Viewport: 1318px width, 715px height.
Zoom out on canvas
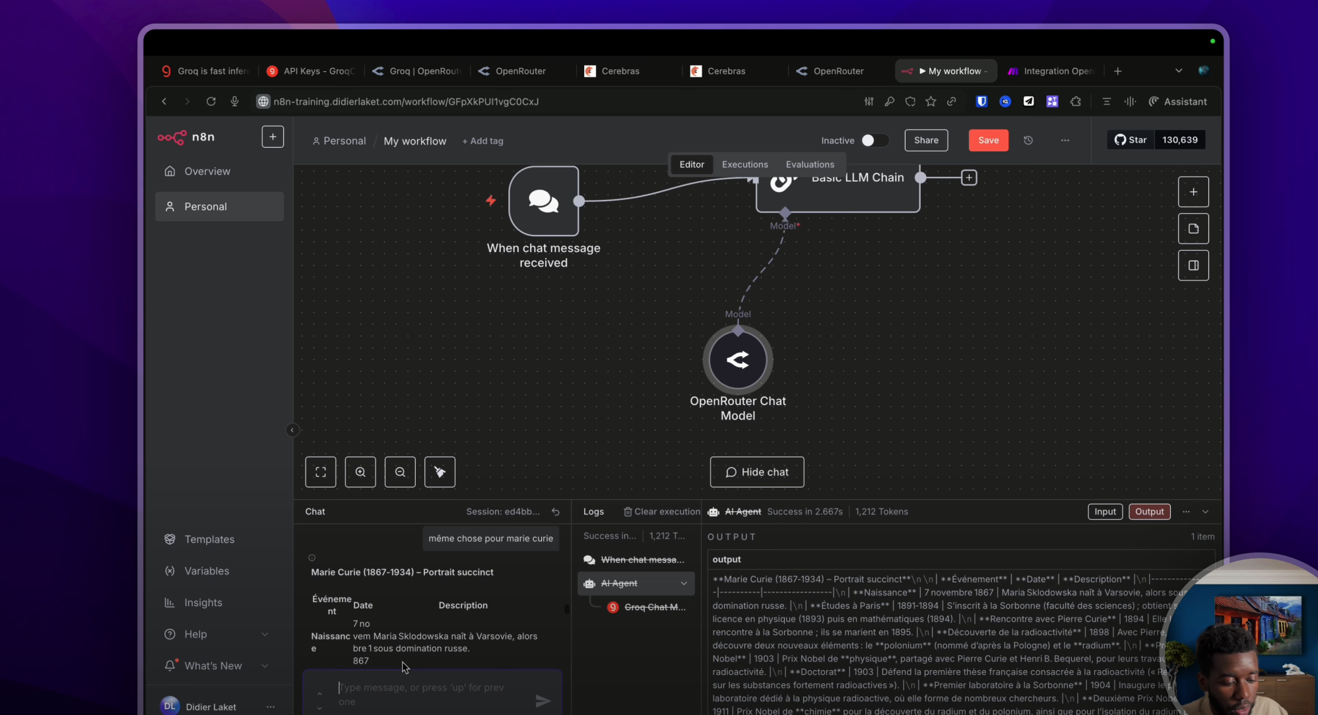(400, 472)
